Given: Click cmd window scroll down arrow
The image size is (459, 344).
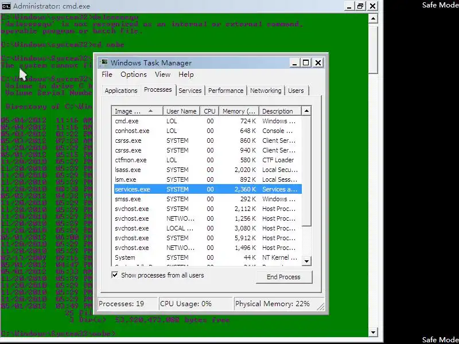Looking at the screenshot, I should coord(373,332).
